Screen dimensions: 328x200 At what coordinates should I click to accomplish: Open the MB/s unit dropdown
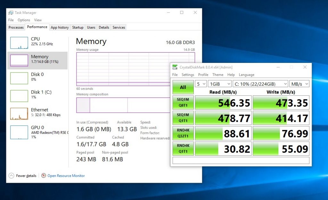tap(299, 84)
